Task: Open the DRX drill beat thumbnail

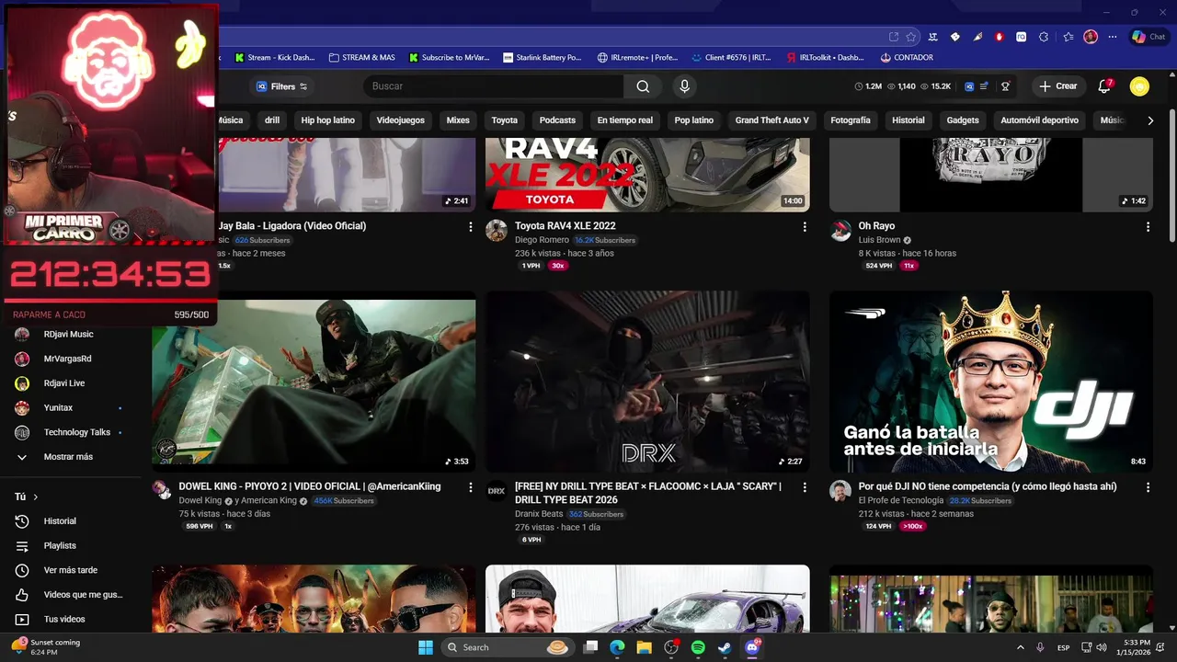Action: [647, 382]
